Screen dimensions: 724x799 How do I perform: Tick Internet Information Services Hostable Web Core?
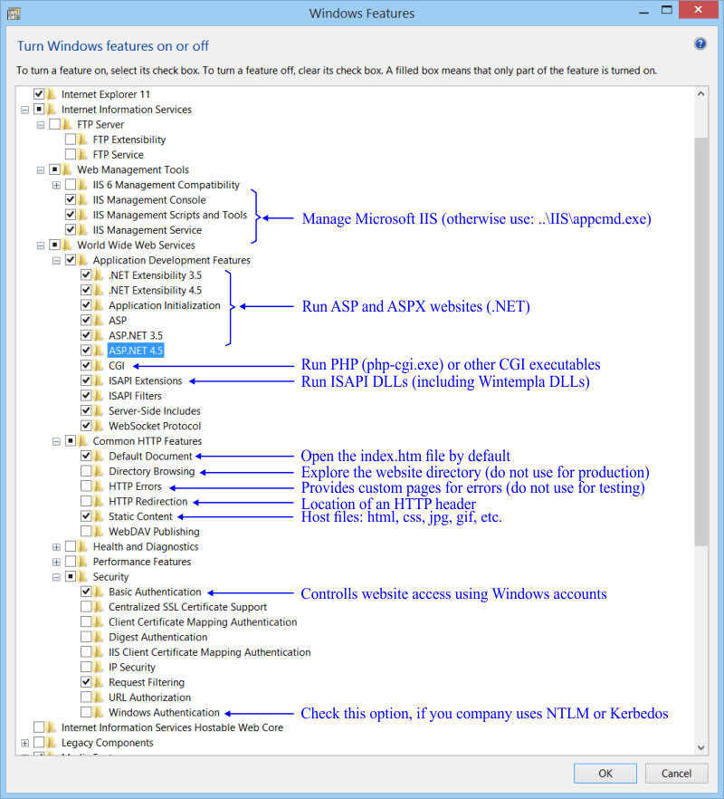[x=39, y=727]
